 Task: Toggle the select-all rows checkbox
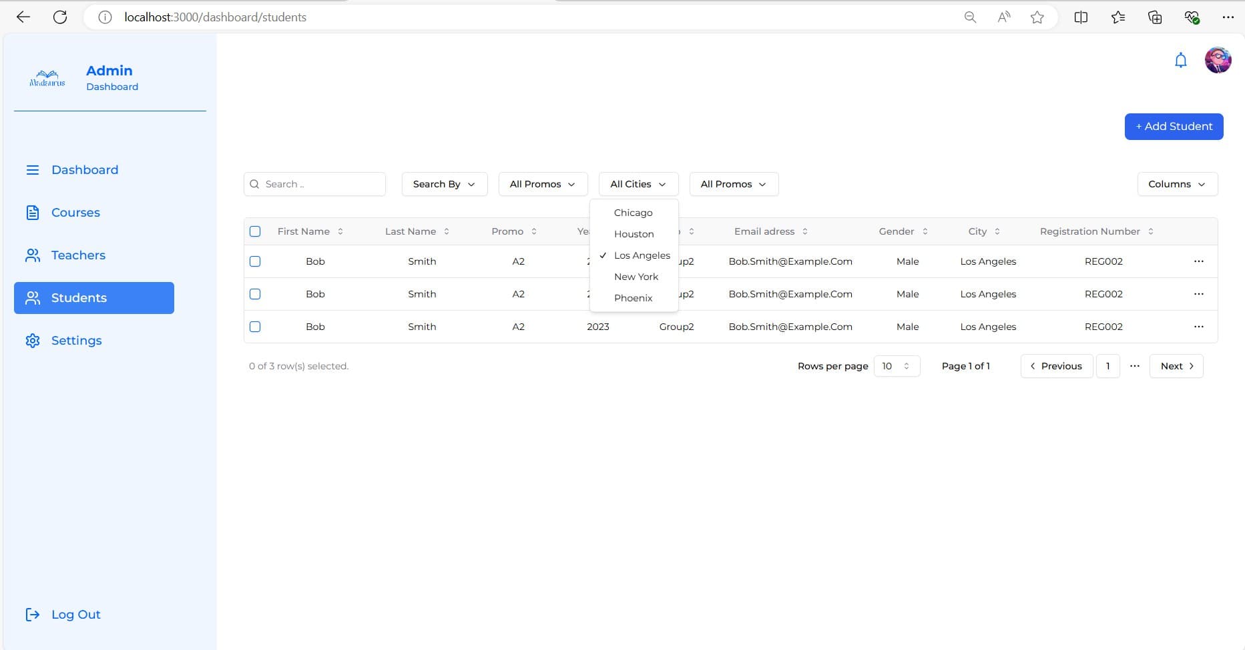coord(255,231)
